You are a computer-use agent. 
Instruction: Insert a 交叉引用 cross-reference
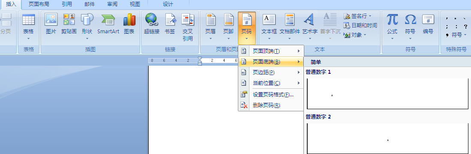[x=188, y=27]
